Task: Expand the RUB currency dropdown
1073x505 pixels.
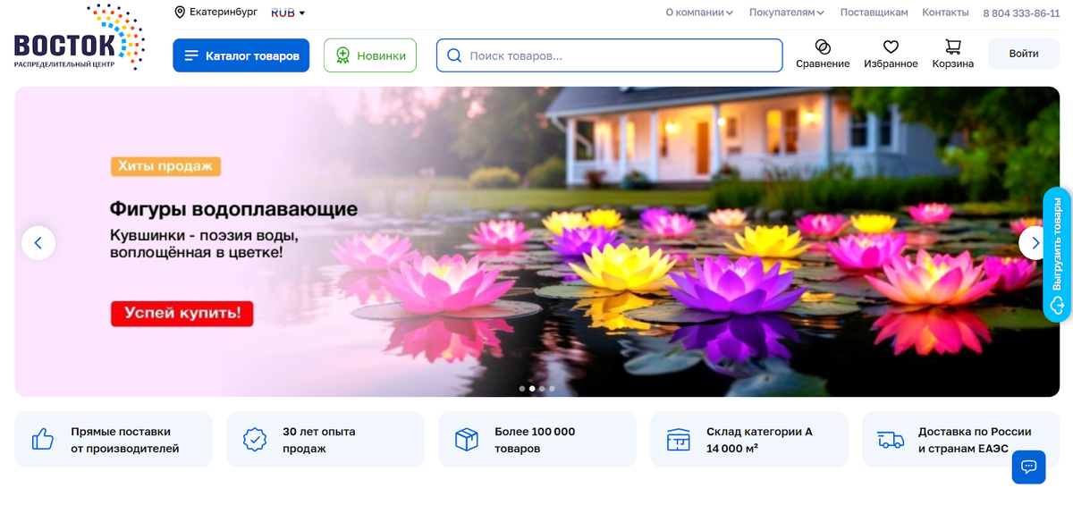Action: coord(288,13)
